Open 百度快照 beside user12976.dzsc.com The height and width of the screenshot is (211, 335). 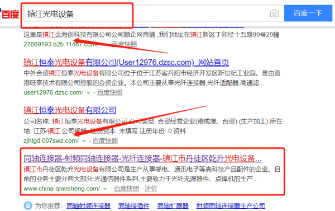[110, 92]
